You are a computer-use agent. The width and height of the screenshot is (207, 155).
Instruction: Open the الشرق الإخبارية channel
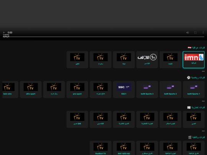pos(124,119)
